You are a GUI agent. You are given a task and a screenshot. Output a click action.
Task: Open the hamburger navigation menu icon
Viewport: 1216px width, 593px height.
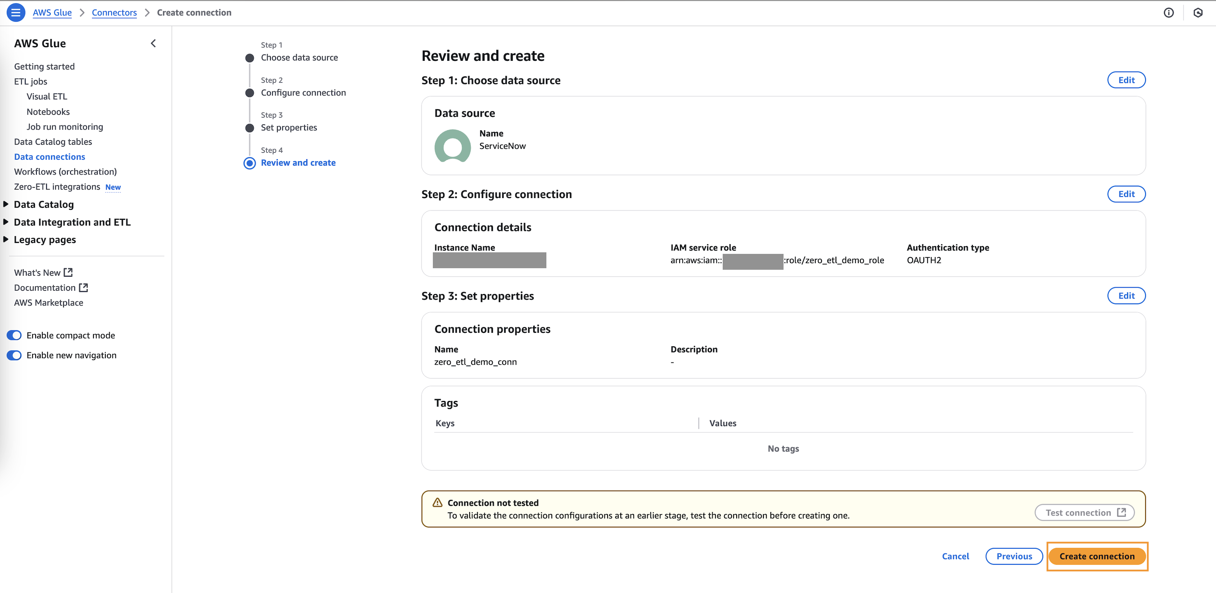[16, 13]
